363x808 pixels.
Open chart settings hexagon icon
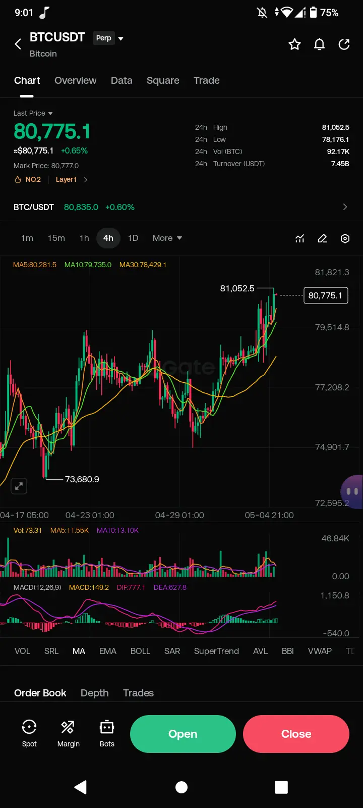(x=345, y=238)
